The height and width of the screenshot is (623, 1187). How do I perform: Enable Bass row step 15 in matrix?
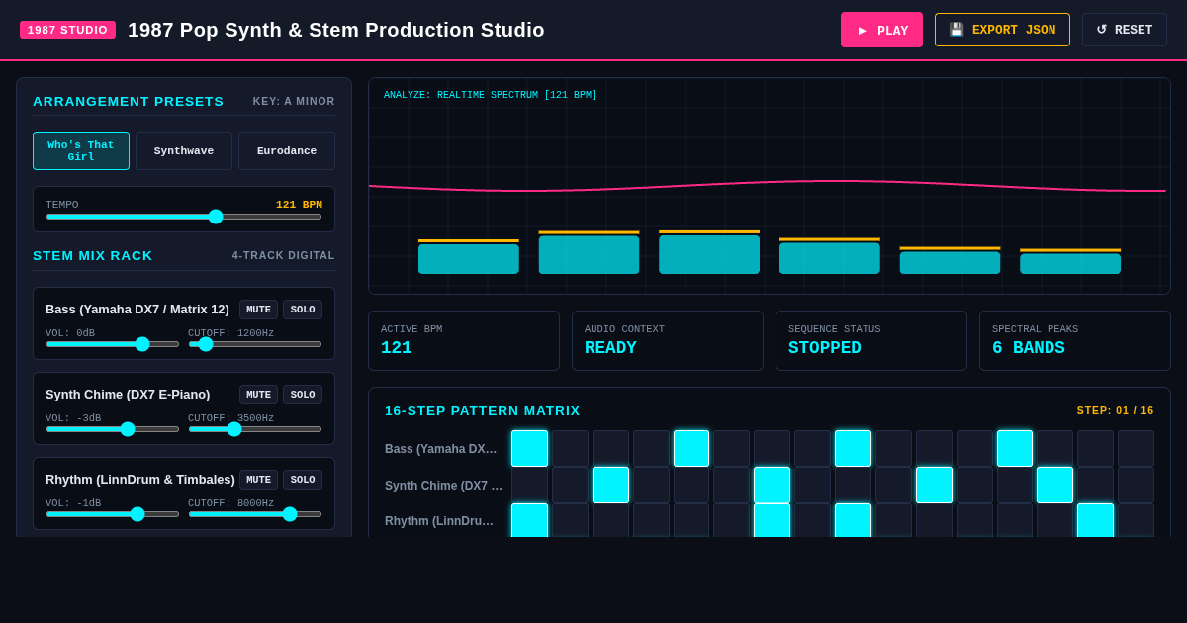coord(1095,448)
